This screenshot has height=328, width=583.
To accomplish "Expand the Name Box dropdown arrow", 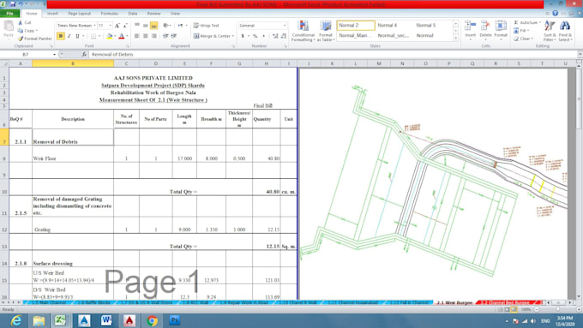I will (x=54, y=54).
